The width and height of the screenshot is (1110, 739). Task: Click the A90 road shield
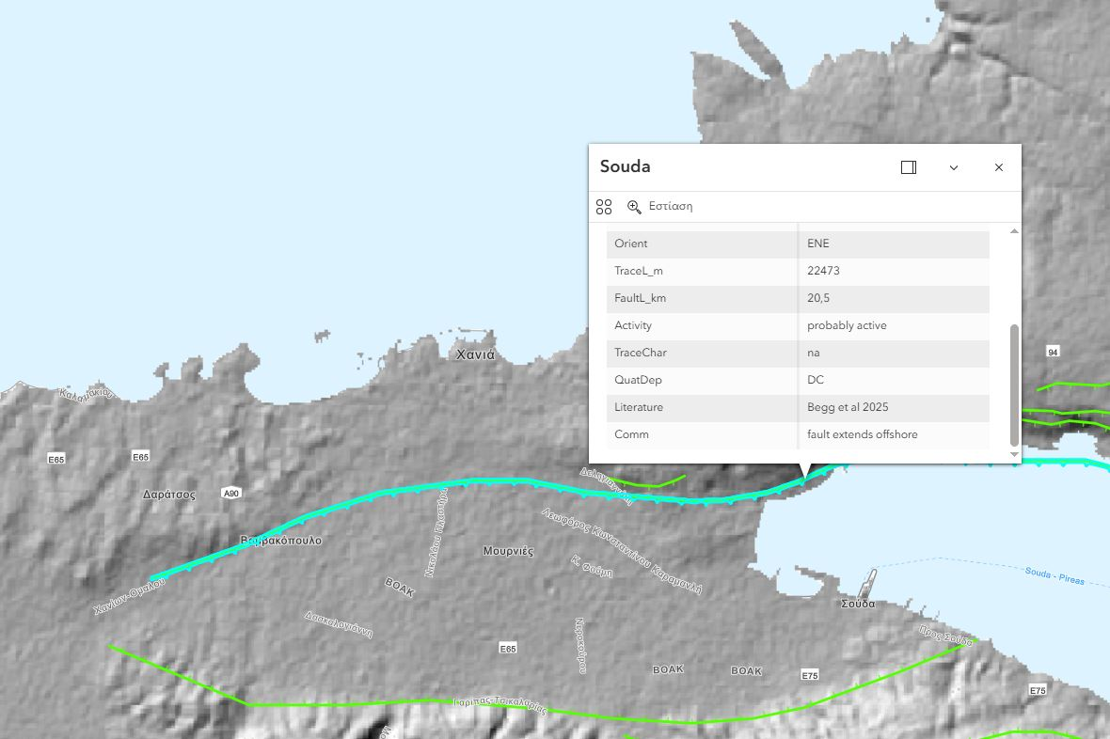click(x=231, y=494)
